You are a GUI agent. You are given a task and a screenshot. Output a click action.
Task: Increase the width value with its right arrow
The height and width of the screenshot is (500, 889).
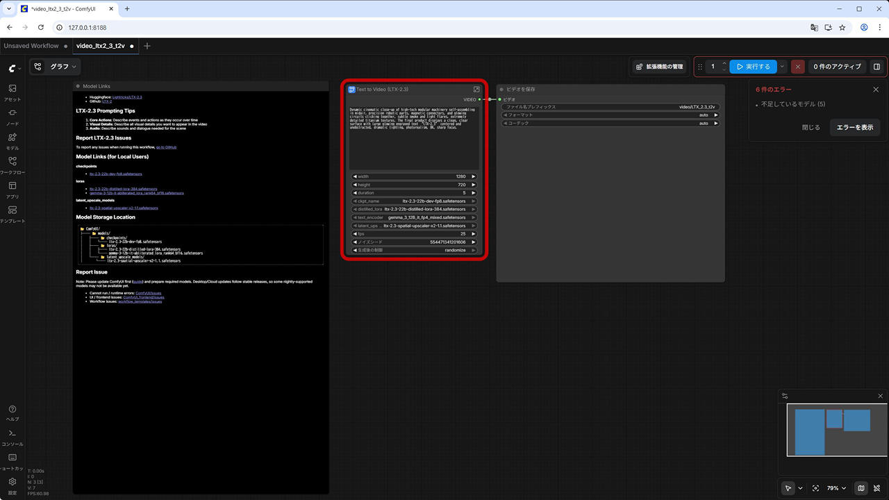(474, 176)
